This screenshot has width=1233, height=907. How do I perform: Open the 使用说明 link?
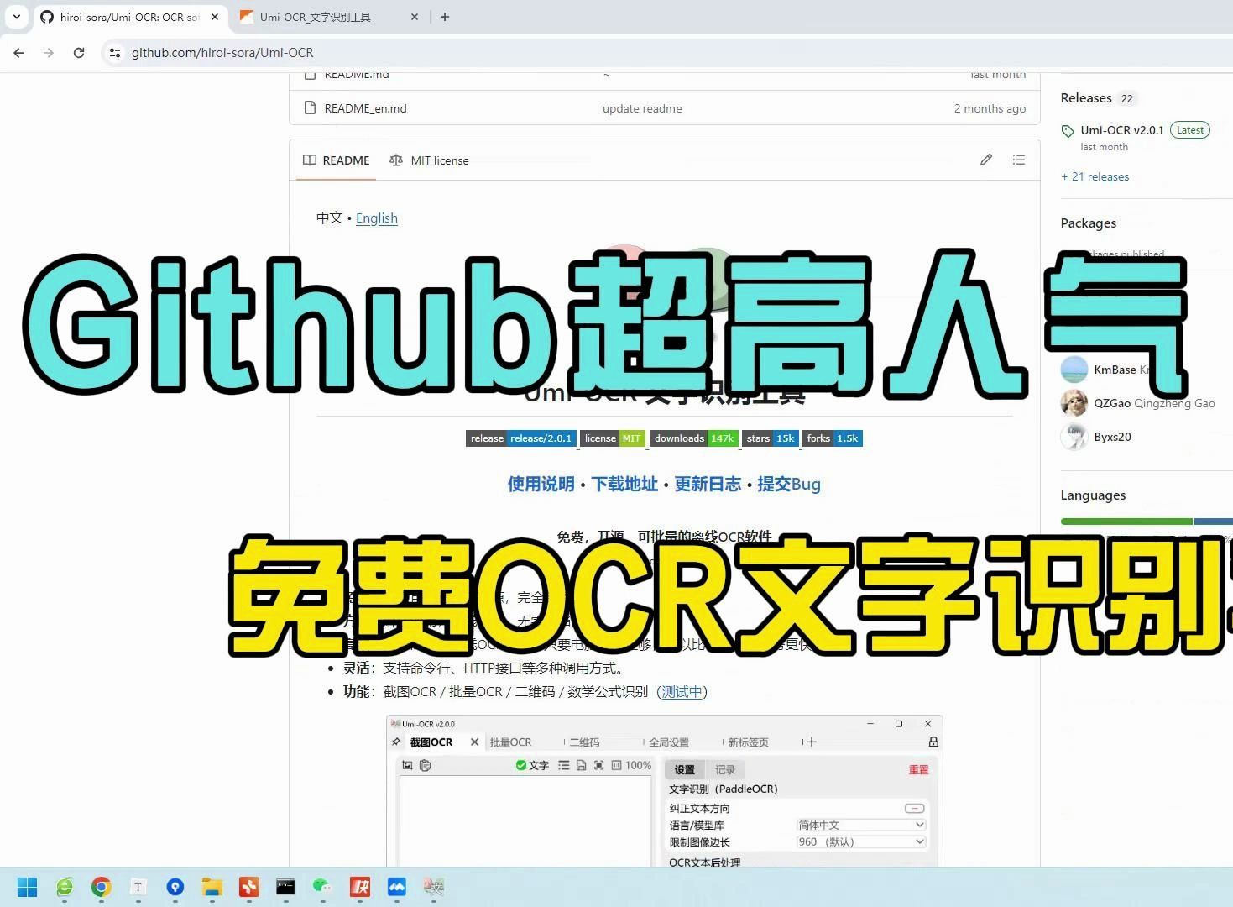(541, 484)
